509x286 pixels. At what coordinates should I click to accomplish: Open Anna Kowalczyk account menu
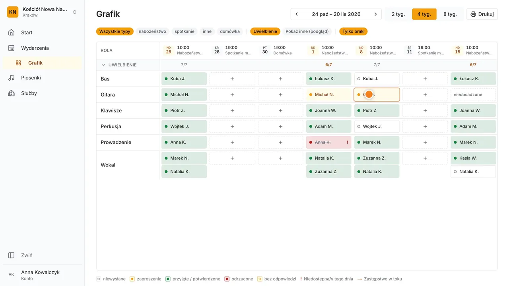coord(42,274)
